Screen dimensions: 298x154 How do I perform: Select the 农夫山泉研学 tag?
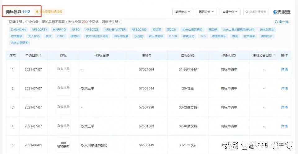click(19, 43)
